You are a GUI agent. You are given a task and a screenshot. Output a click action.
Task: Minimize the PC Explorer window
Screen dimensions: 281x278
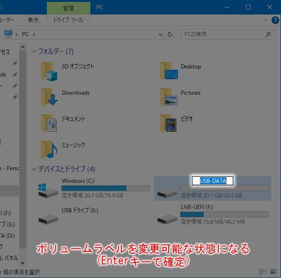pos(227,7)
